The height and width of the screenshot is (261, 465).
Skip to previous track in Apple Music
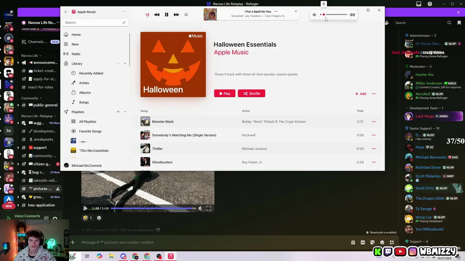point(157,15)
